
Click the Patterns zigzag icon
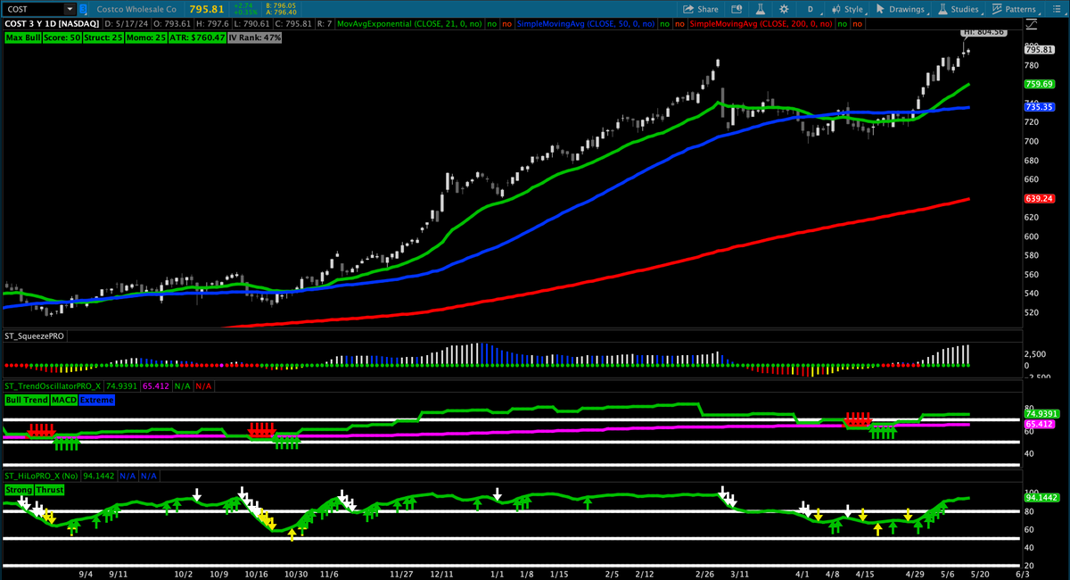tap(996, 8)
